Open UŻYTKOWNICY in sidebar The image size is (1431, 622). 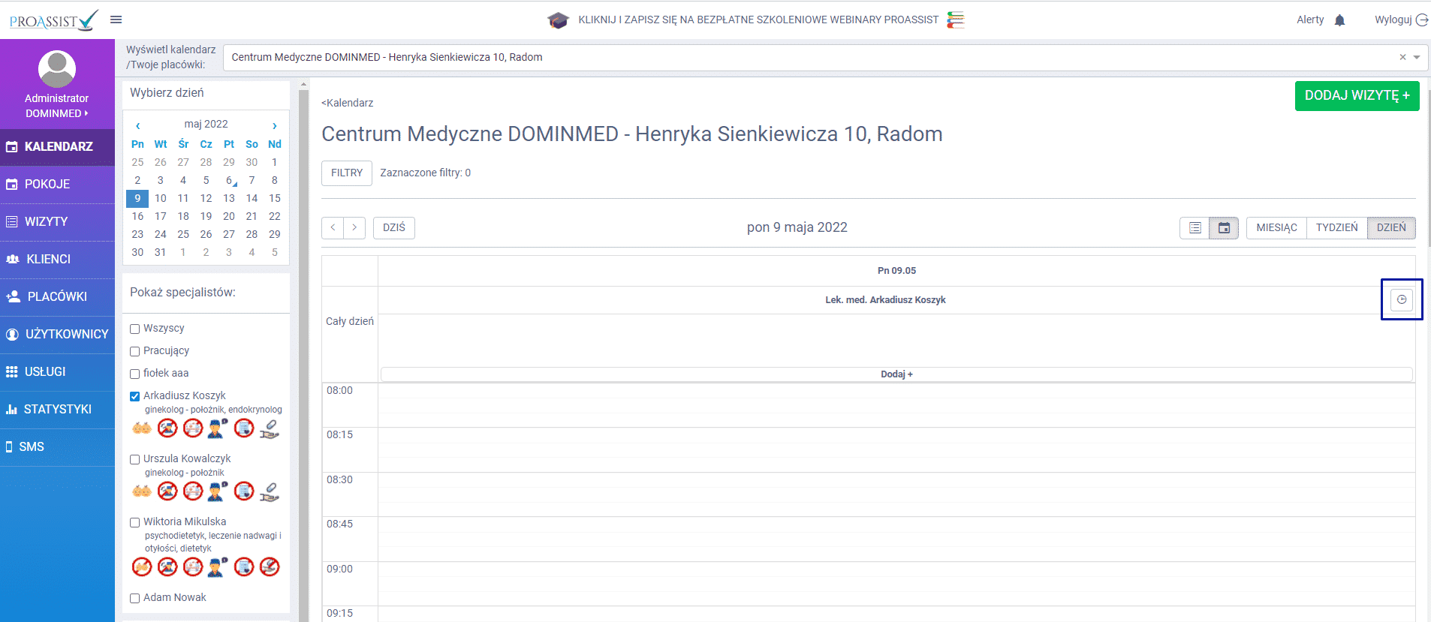(x=57, y=335)
